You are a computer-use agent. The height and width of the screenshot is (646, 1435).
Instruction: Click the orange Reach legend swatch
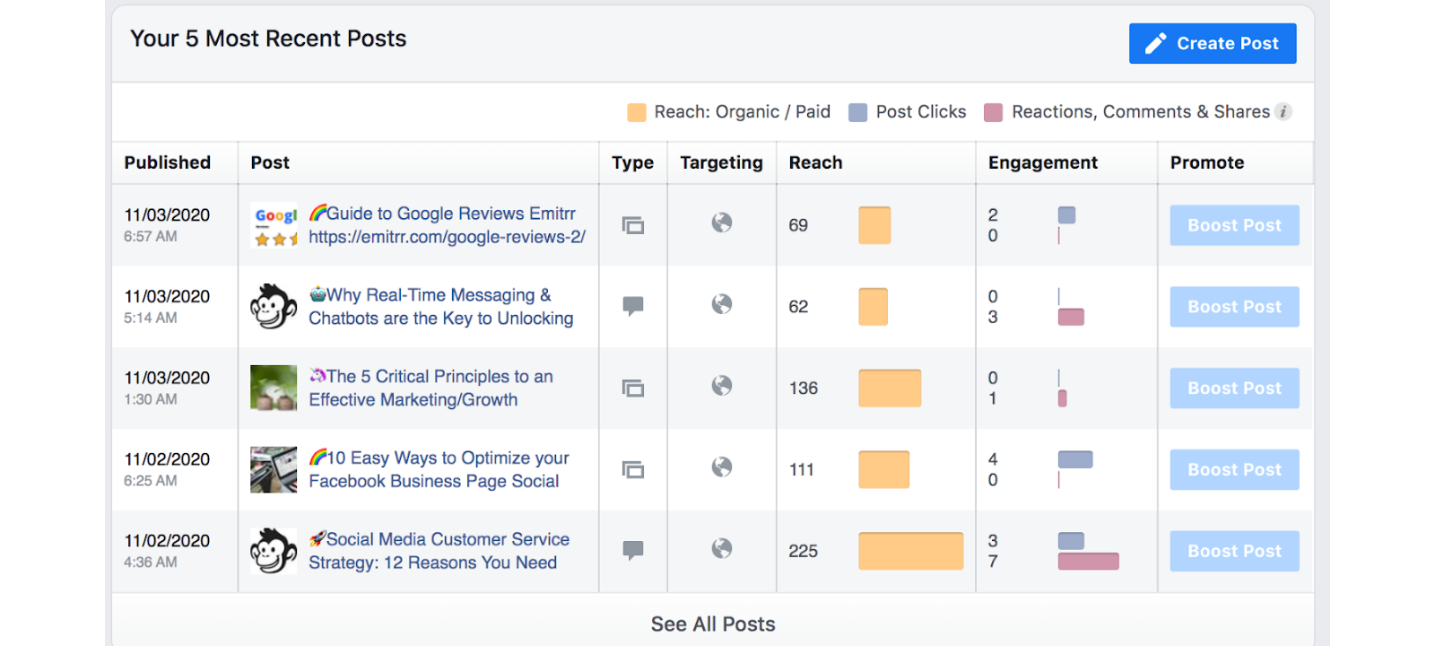pyautogui.click(x=637, y=112)
